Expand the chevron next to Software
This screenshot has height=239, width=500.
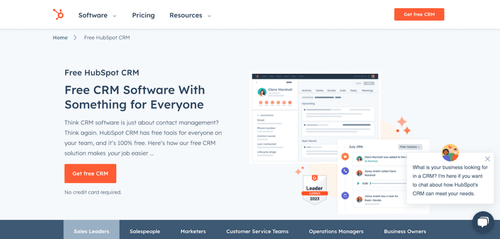click(x=114, y=16)
